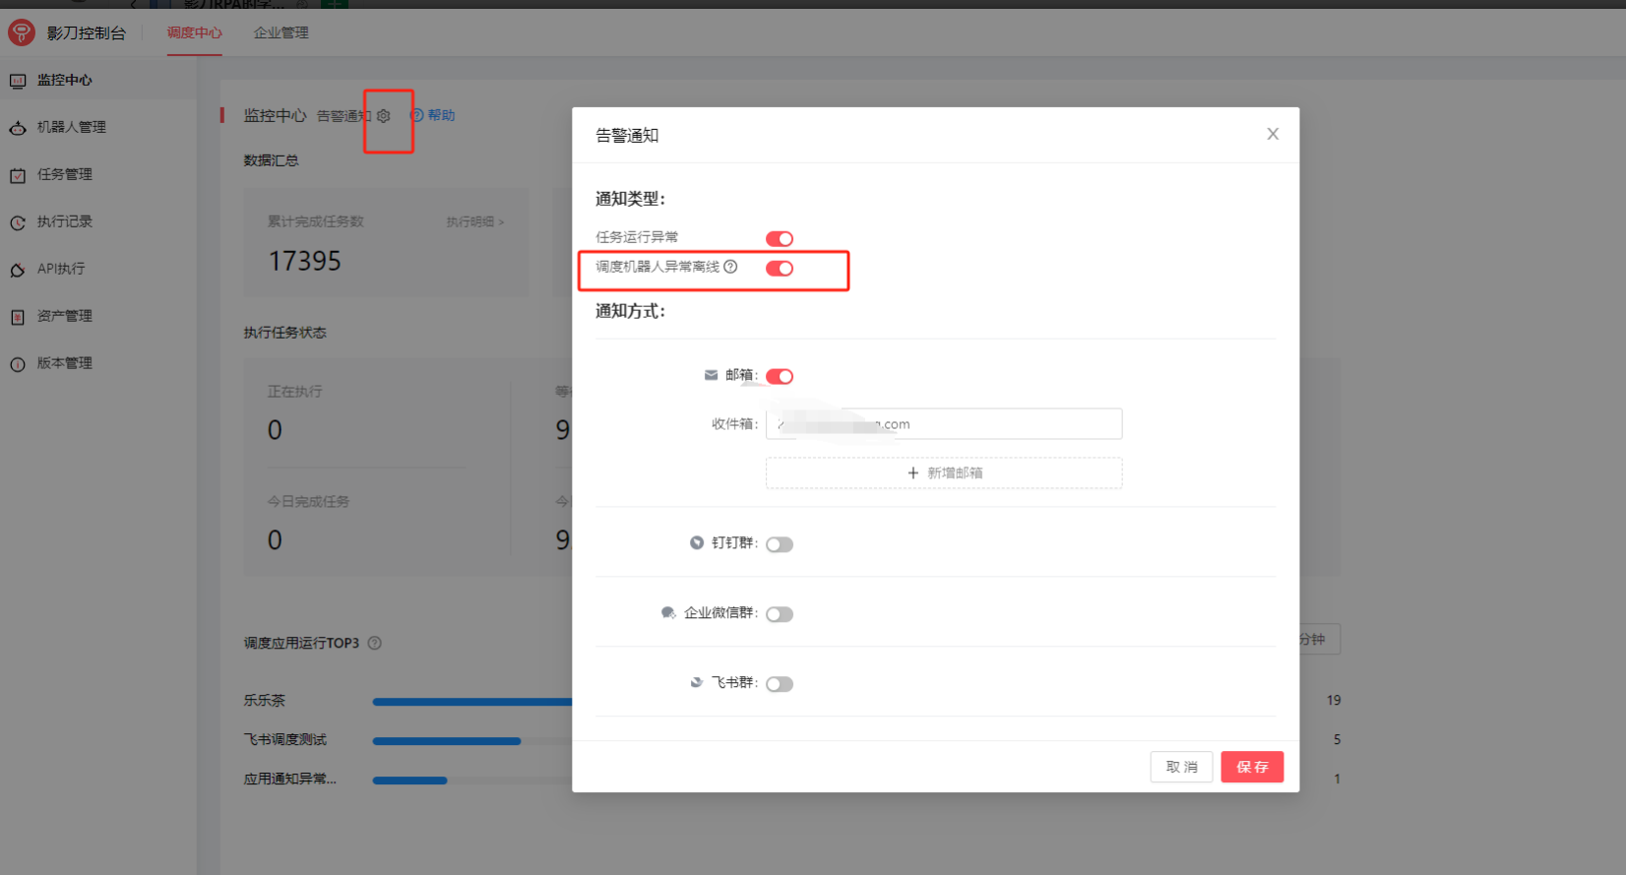Click the 数据汇总 section heading
The width and height of the screenshot is (1626, 875).
coord(272,160)
